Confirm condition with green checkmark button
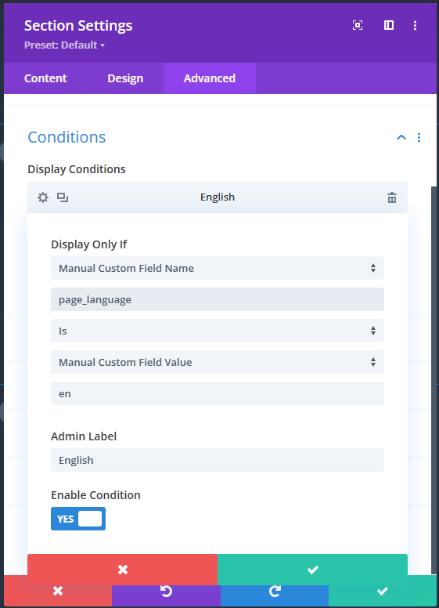The height and width of the screenshot is (608, 439). tap(312, 570)
